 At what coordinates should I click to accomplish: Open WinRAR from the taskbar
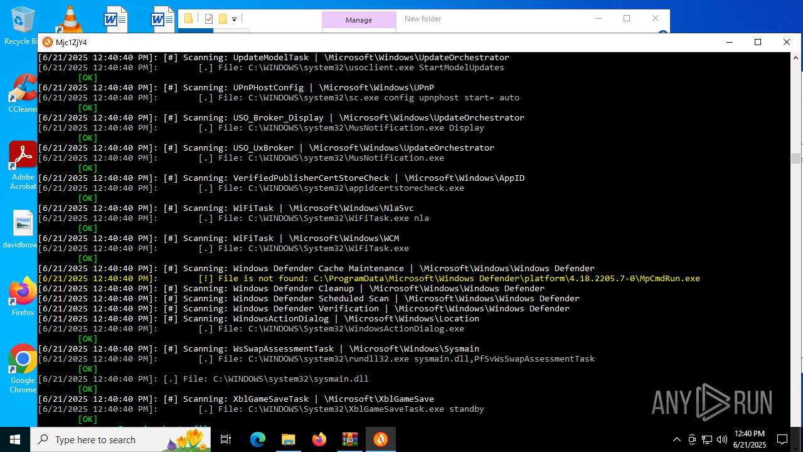(x=349, y=439)
